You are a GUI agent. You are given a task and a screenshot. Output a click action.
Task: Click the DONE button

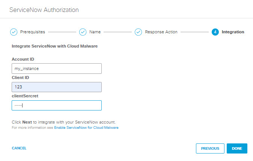coord(237,148)
